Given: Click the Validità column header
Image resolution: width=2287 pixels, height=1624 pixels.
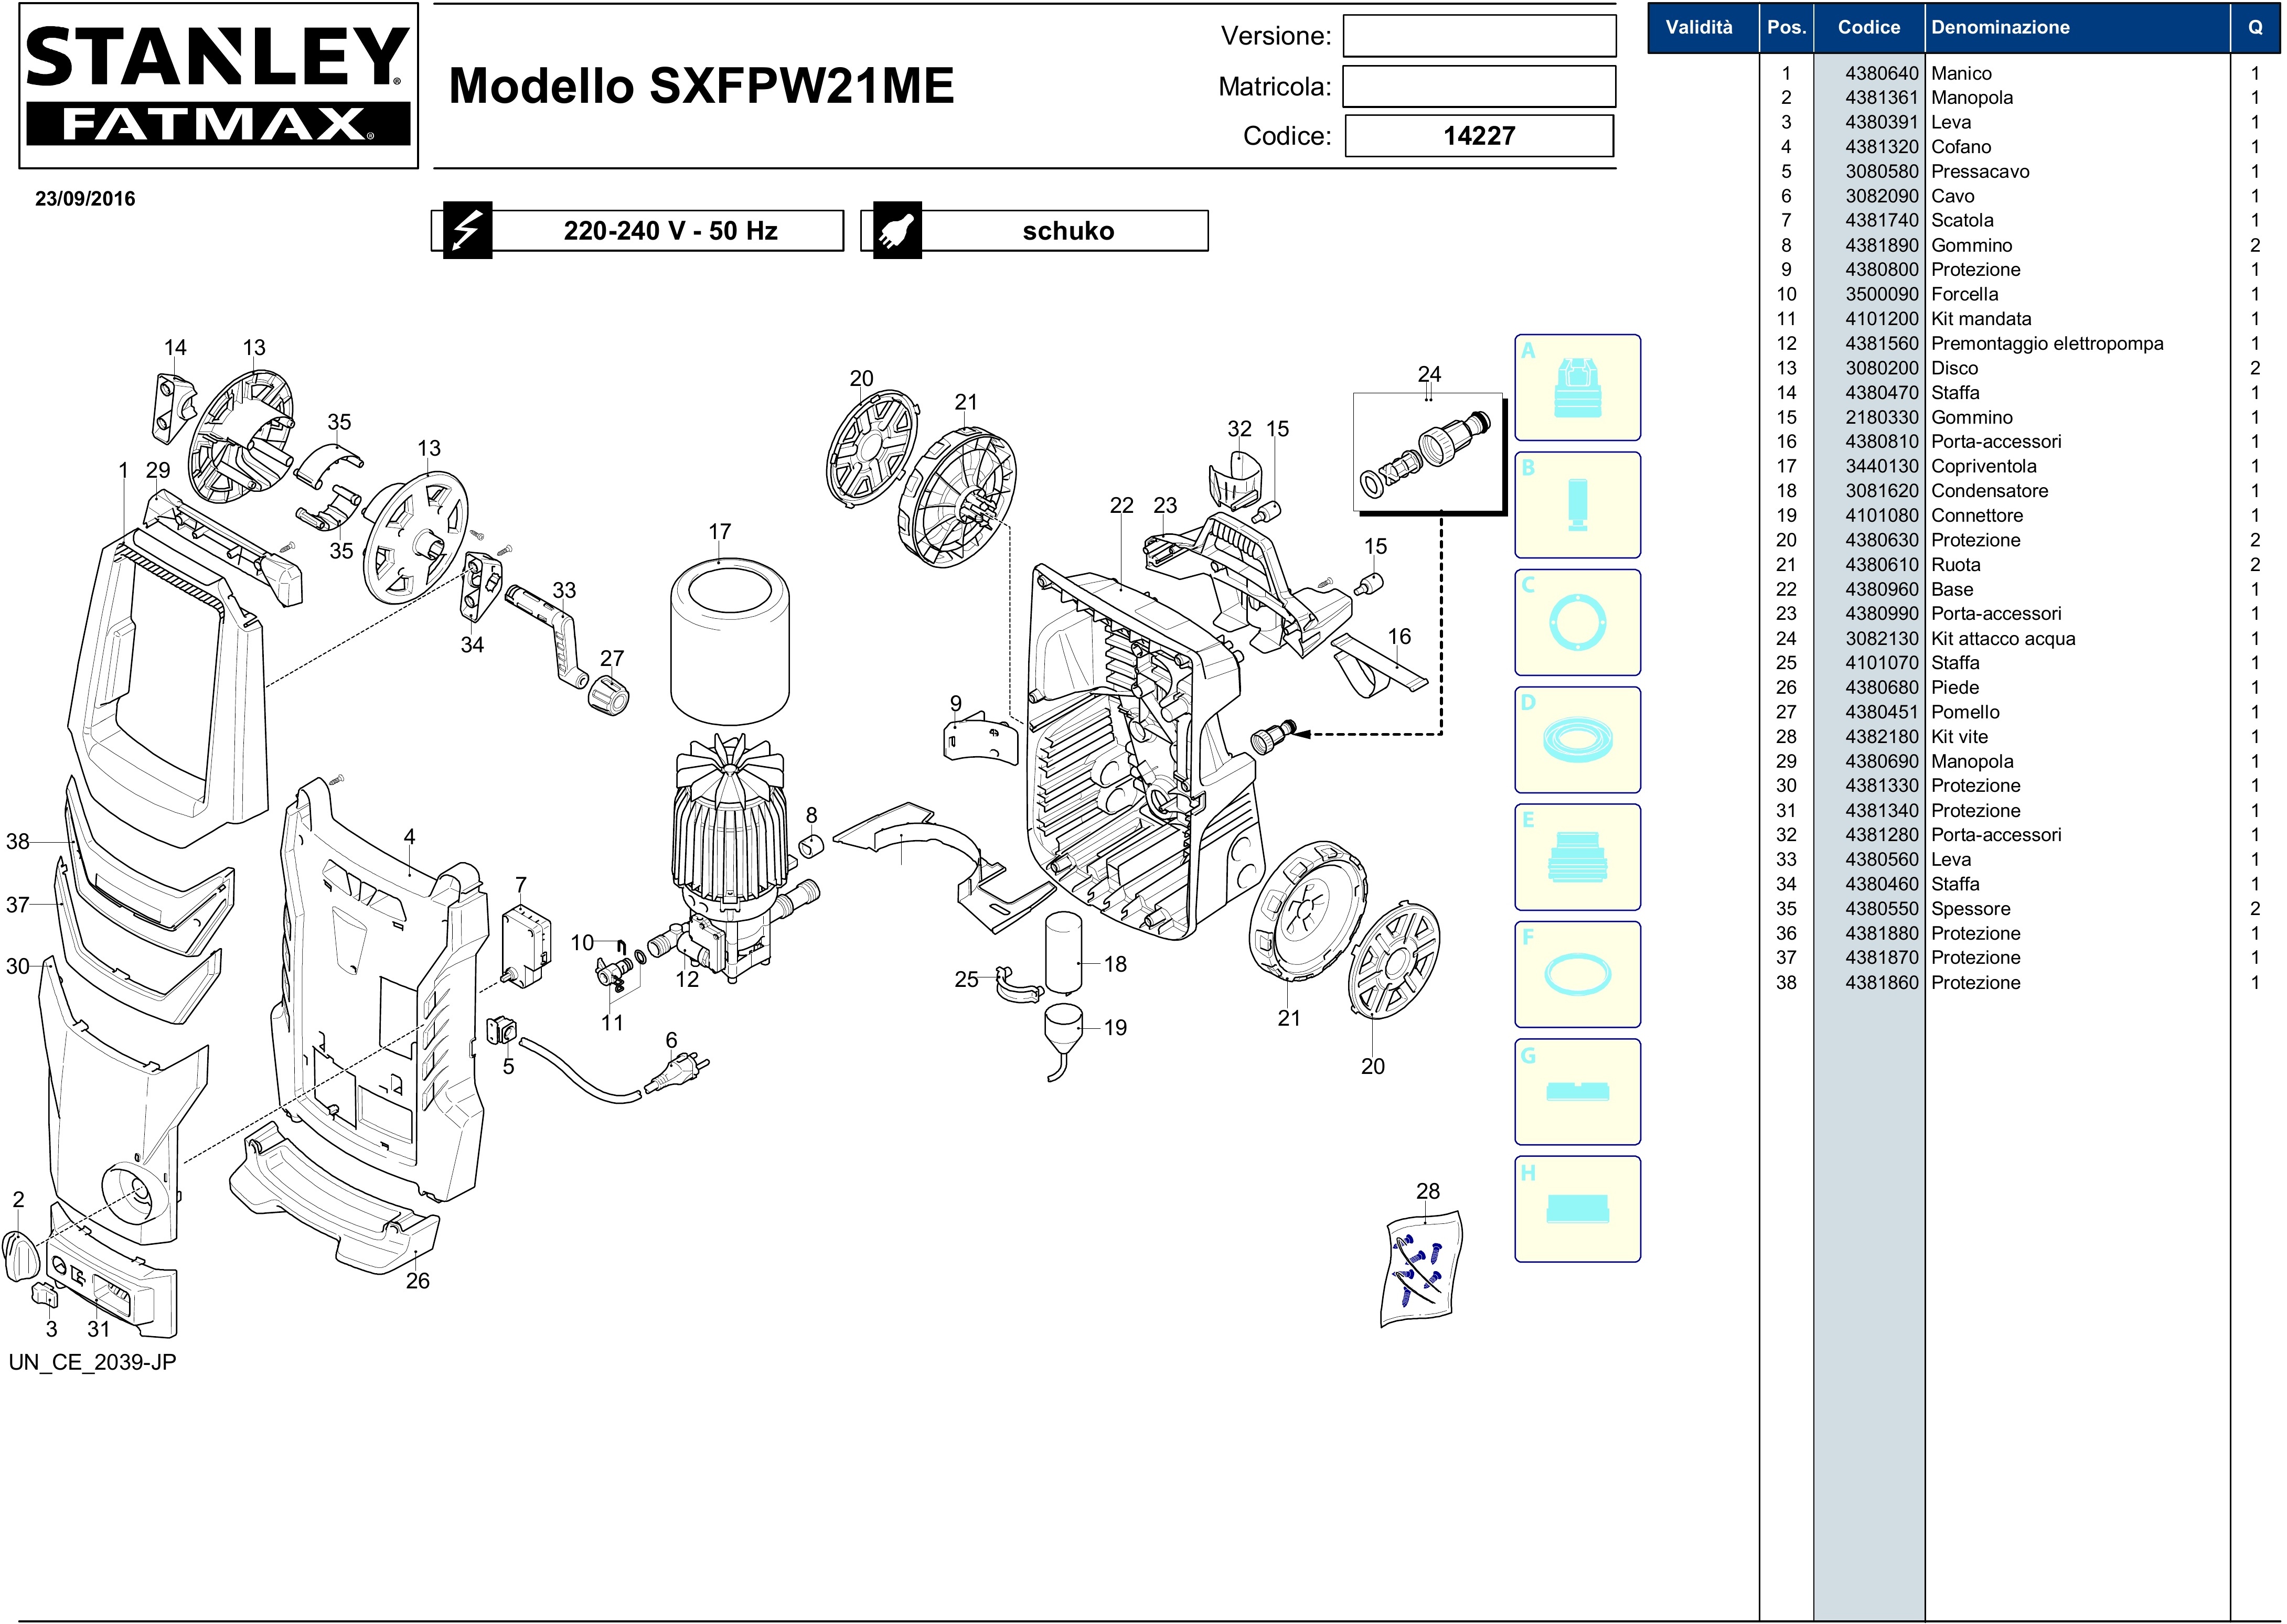Looking at the screenshot, I should [x=1699, y=27].
